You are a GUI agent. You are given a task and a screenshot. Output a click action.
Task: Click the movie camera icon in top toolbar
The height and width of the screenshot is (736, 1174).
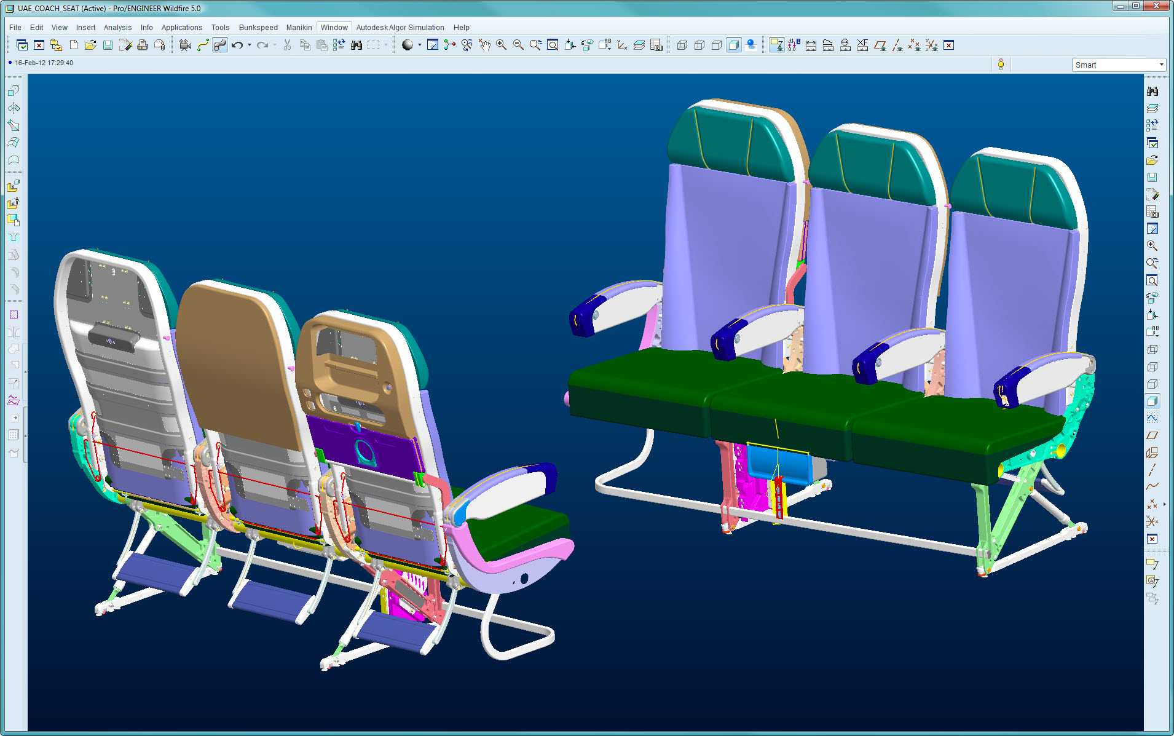point(185,45)
